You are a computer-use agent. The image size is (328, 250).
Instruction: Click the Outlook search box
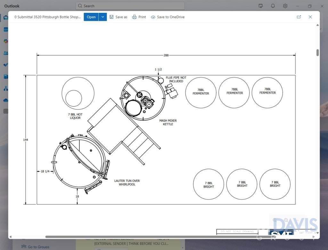point(130,6)
